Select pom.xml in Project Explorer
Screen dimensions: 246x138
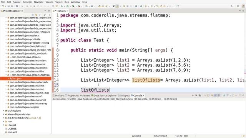[x=12, y=132]
